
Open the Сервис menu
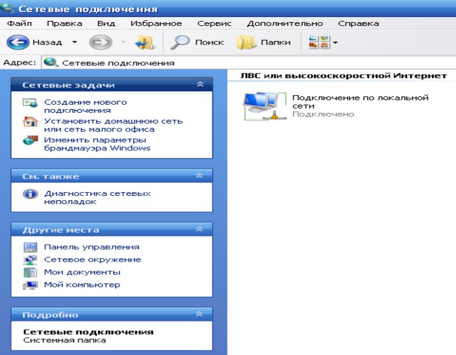(x=214, y=23)
